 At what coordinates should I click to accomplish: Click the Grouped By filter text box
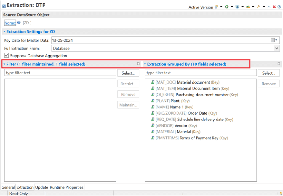tap(201, 73)
